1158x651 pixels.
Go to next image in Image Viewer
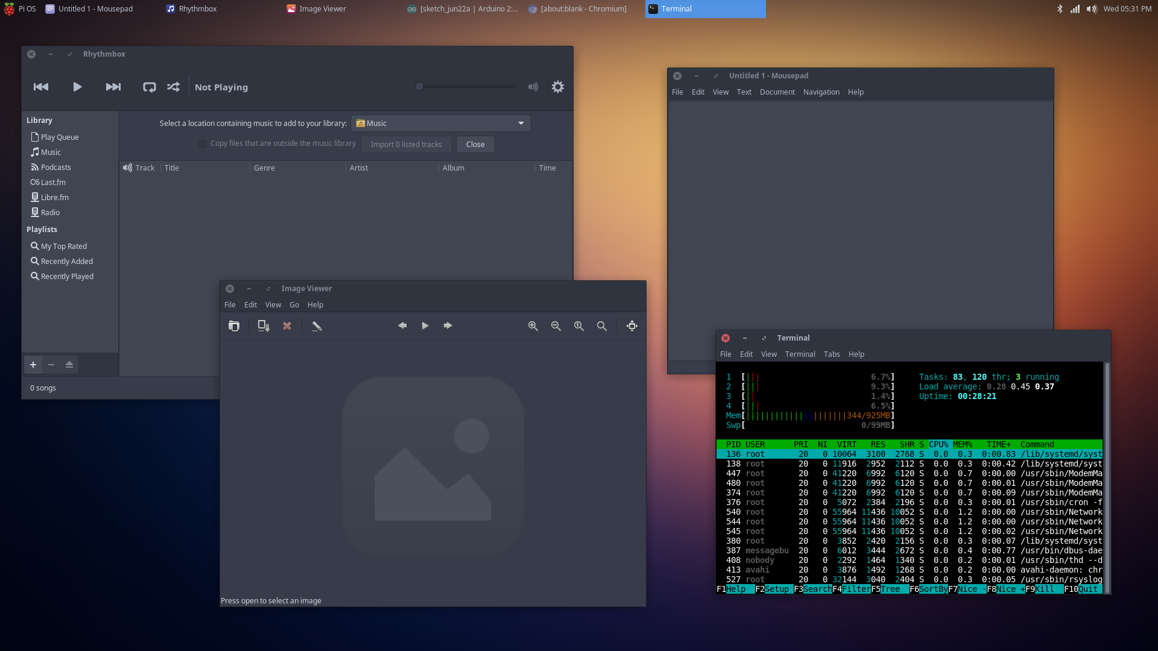[448, 325]
